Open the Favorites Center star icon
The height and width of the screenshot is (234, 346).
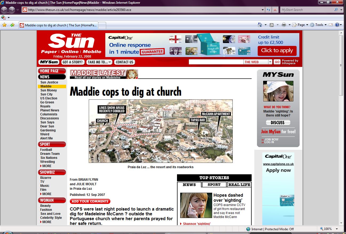click(4, 25)
